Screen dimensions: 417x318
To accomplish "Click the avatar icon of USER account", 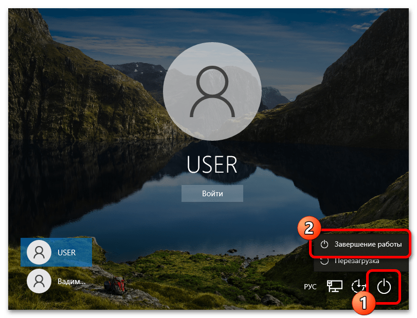I will [39, 252].
